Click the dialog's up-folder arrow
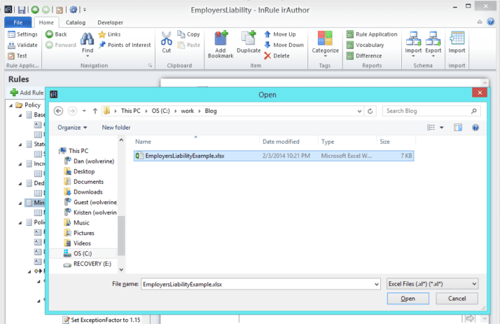The width and height of the screenshot is (500, 324). pyautogui.click(x=95, y=111)
